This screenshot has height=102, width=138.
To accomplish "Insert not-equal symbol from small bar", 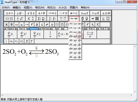I will 47,25.
